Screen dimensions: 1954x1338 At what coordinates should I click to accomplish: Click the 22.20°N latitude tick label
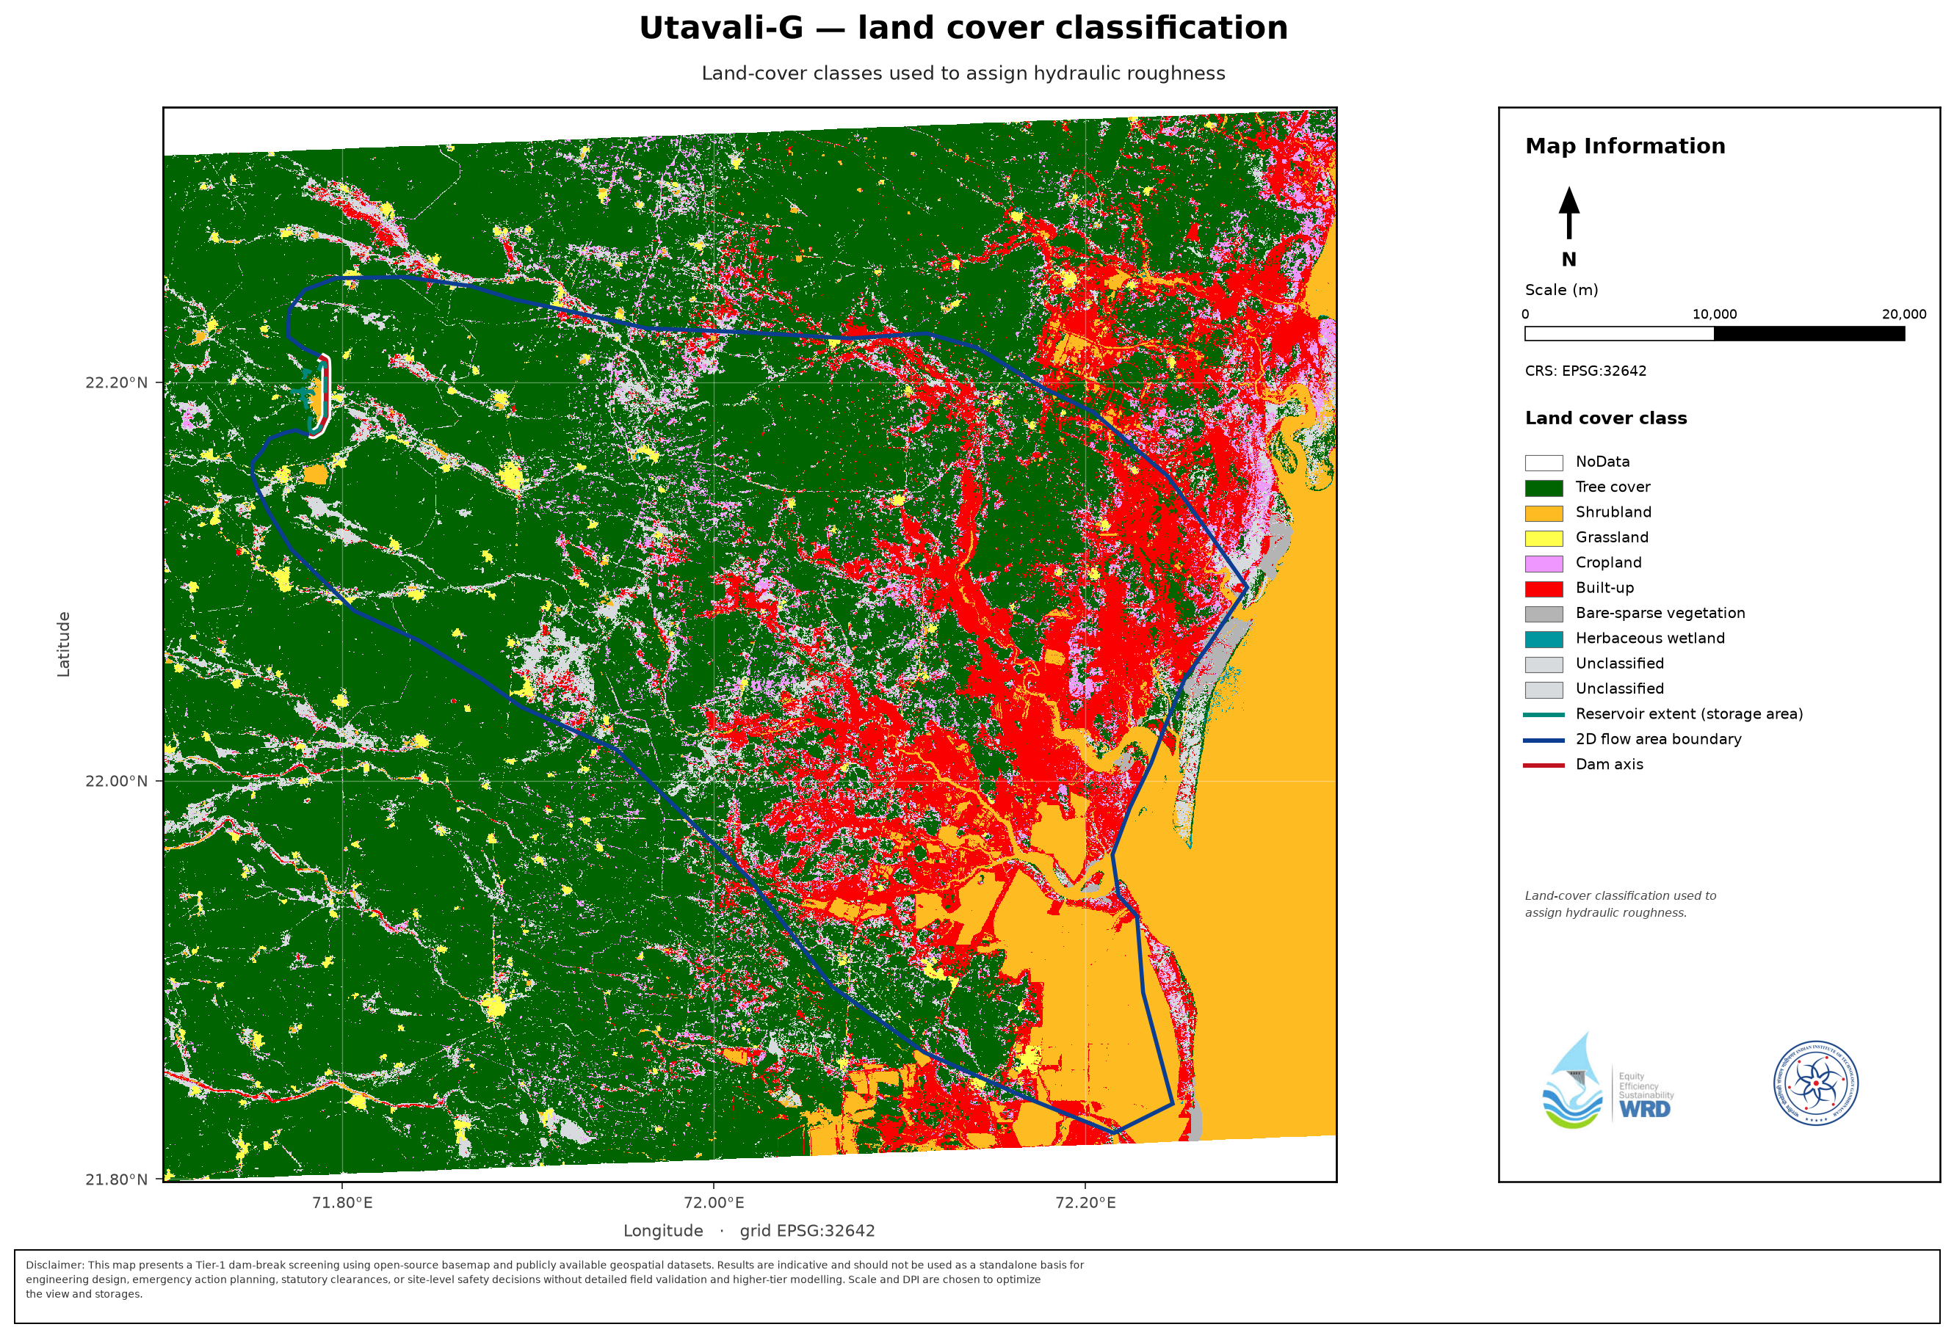[x=116, y=382]
